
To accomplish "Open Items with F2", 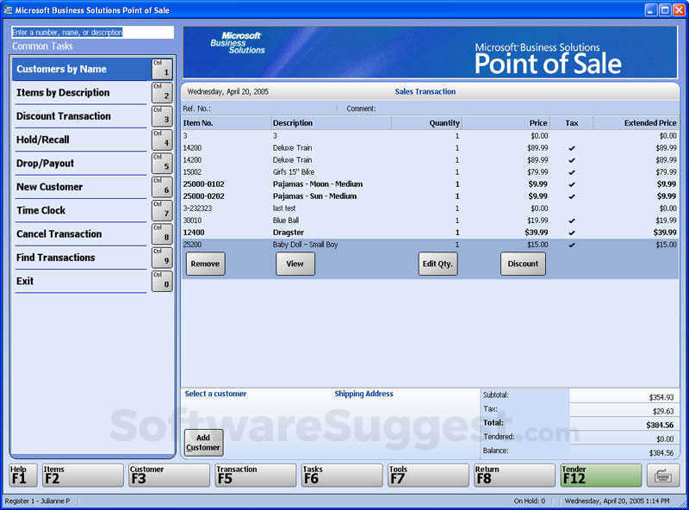I will (x=82, y=474).
